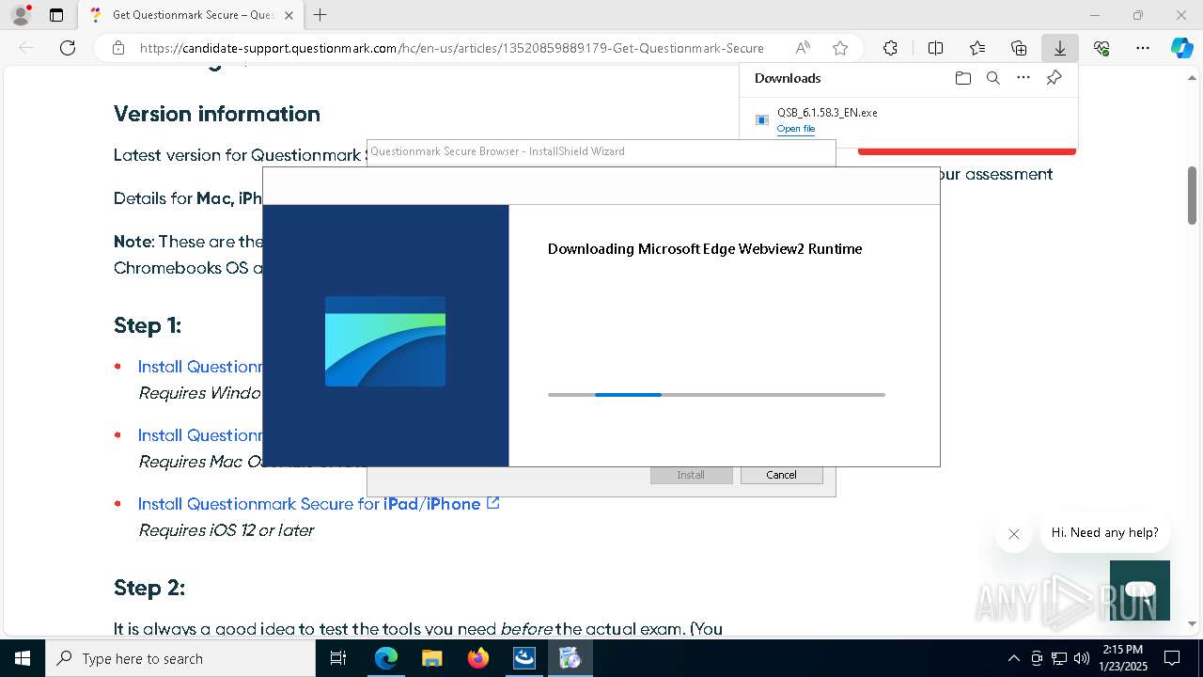Click the Open file link

click(x=796, y=129)
